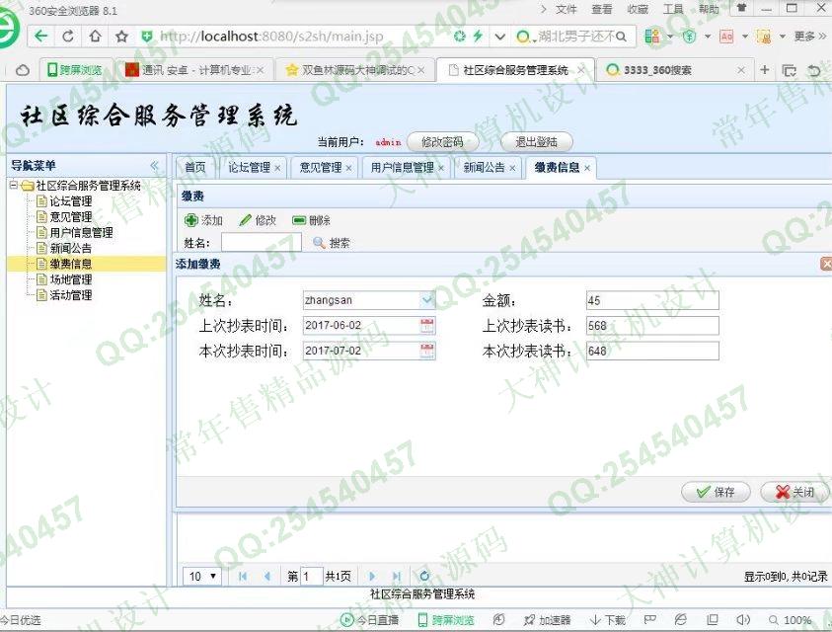Click the 本次抄表读书 input field
The width and height of the screenshot is (832, 632).
[x=652, y=351]
